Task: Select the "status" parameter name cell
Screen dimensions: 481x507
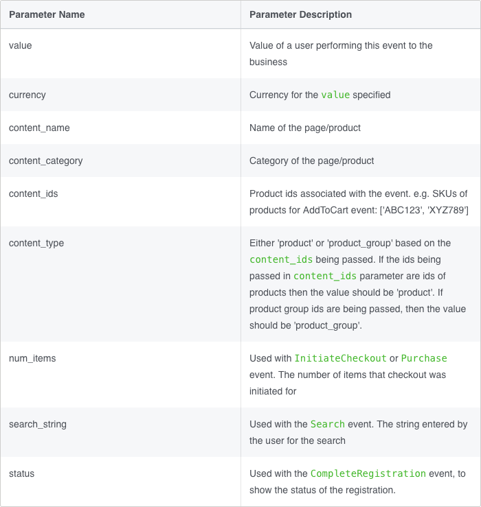Action: [21, 473]
